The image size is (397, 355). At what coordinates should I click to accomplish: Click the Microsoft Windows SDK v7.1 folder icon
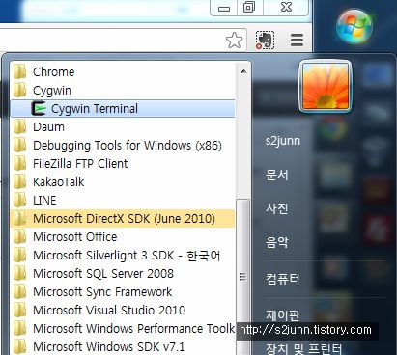(20, 346)
